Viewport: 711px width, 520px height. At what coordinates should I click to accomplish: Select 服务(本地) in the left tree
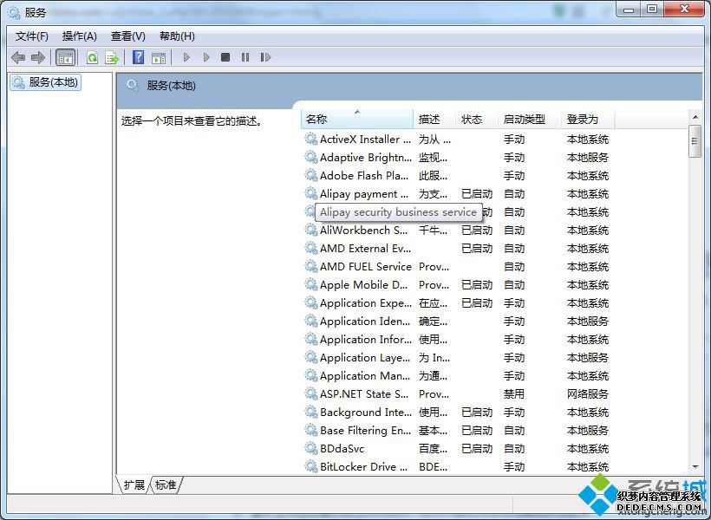[x=45, y=82]
